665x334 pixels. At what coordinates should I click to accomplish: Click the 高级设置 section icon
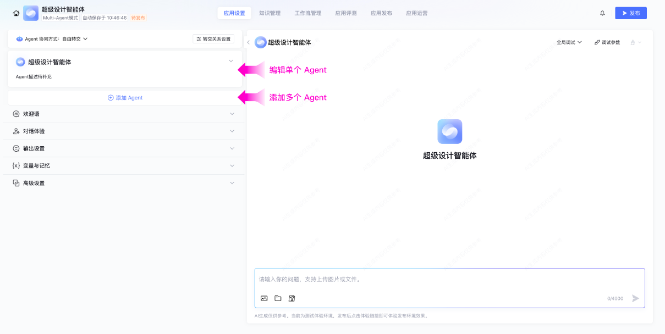(x=16, y=183)
